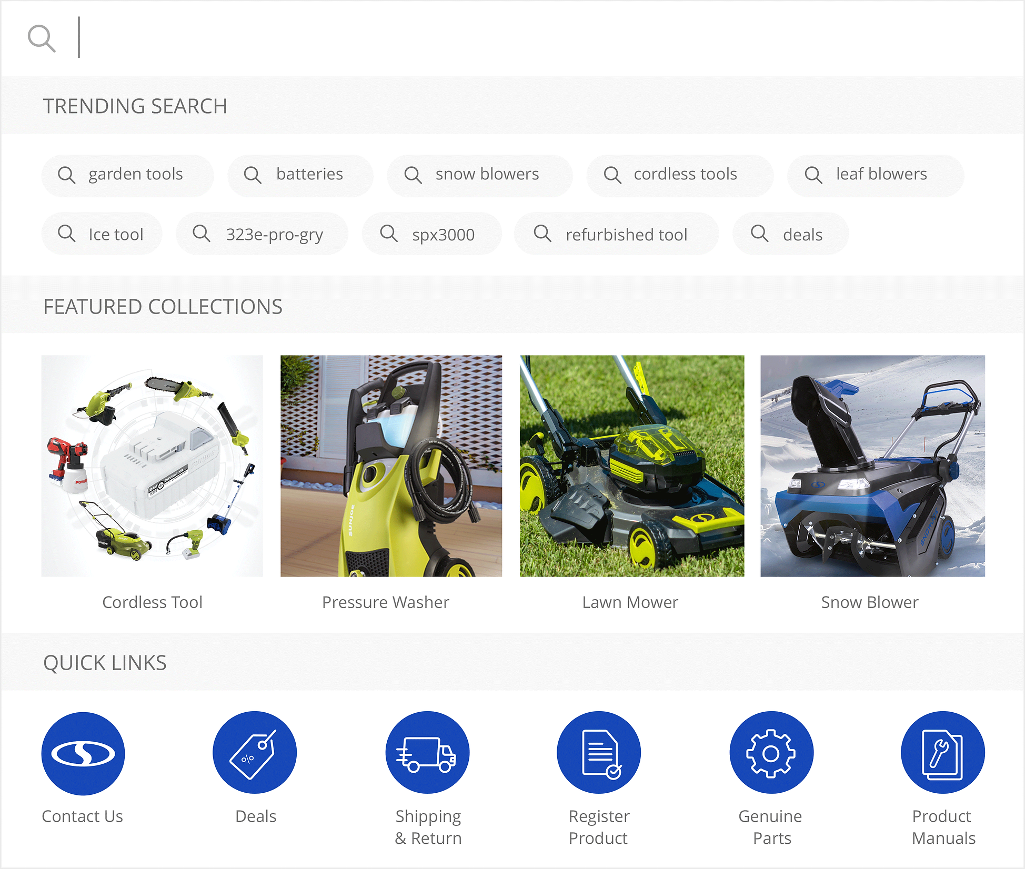Select the batteries trending search

(300, 175)
